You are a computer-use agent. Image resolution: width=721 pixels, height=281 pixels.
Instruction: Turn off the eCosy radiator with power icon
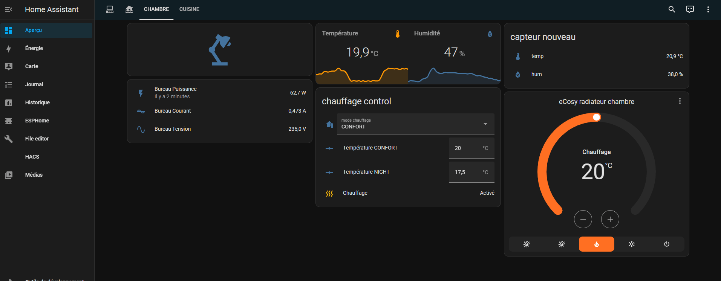[x=666, y=244]
